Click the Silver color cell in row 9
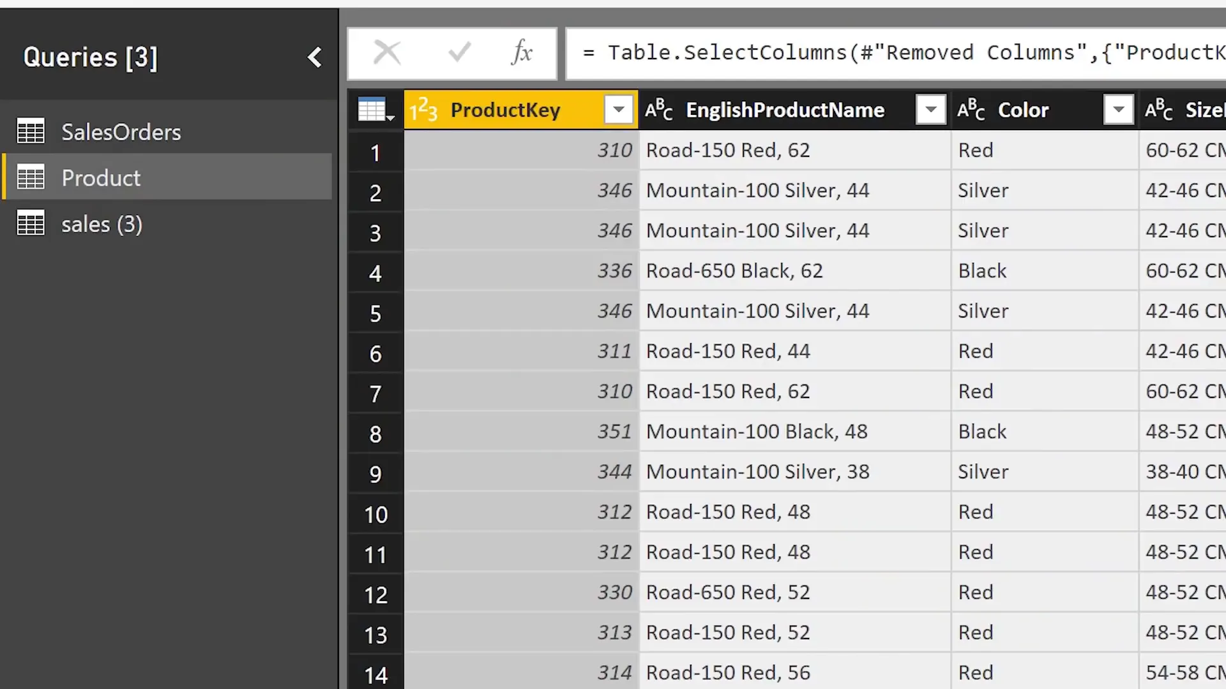 click(1045, 471)
